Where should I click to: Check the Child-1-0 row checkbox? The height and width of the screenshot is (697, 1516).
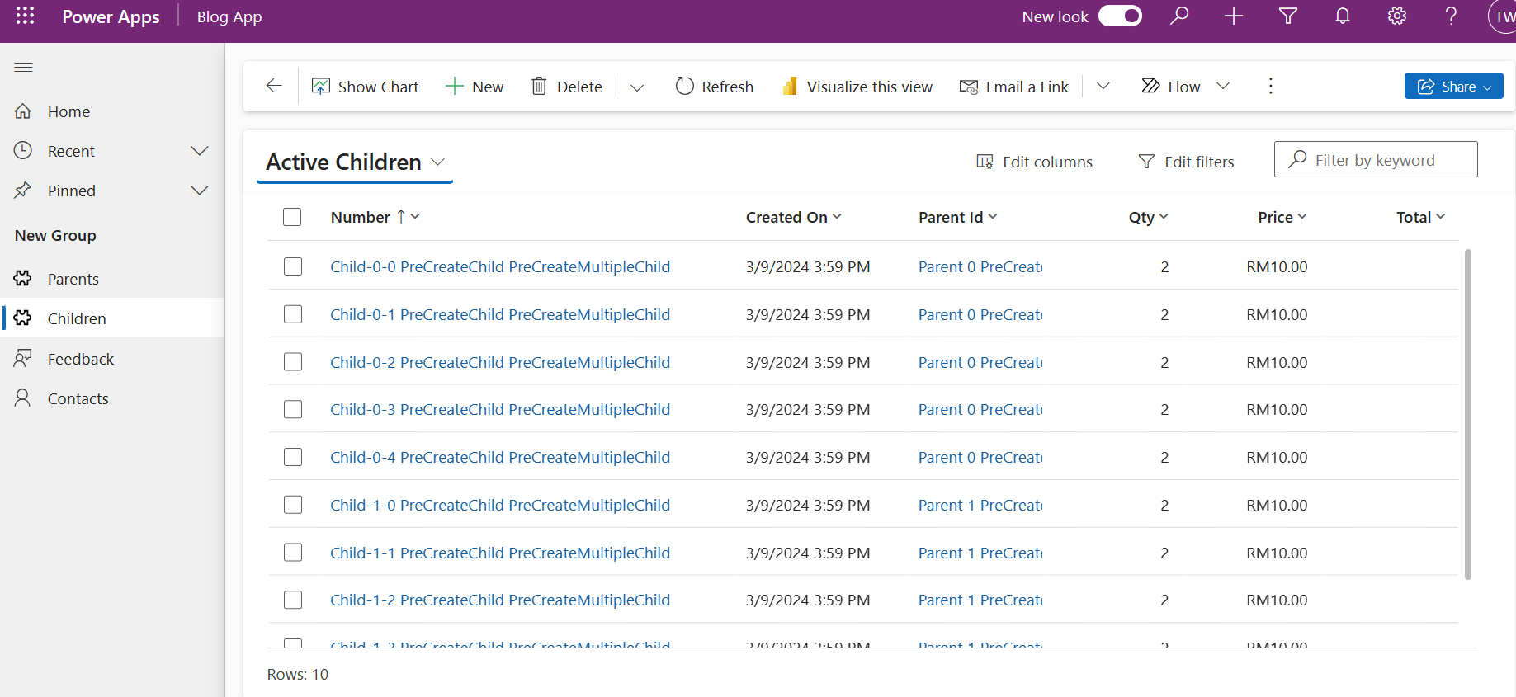293,505
